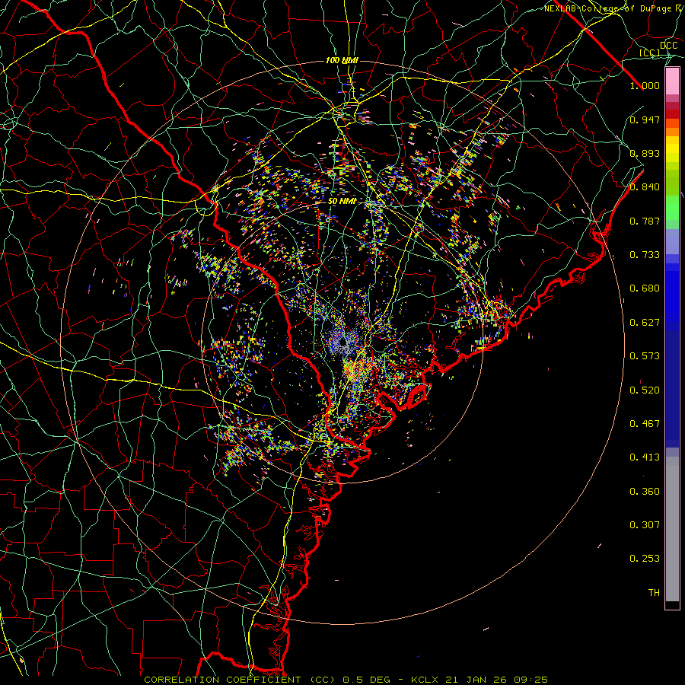The width and height of the screenshot is (685, 685).
Task: Click the TH threshold label
Action: click(x=654, y=593)
